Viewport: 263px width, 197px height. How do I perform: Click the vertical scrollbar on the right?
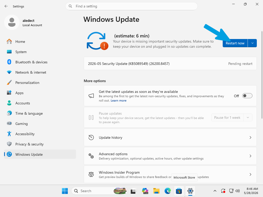click(262, 75)
